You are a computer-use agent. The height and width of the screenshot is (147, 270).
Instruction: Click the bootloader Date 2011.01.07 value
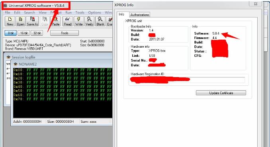pyautogui.click(x=157, y=39)
